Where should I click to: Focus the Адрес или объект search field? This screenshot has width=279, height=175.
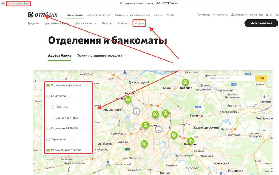click(231, 78)
